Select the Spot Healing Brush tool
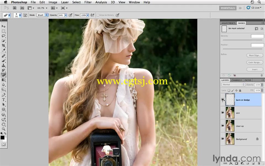The width and height of the screenshot is (265, 166). point(4,56)
